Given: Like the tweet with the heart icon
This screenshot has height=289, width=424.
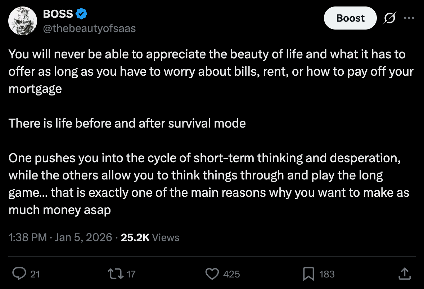Looking at the screenshot, I should click(x=212, y=274).
